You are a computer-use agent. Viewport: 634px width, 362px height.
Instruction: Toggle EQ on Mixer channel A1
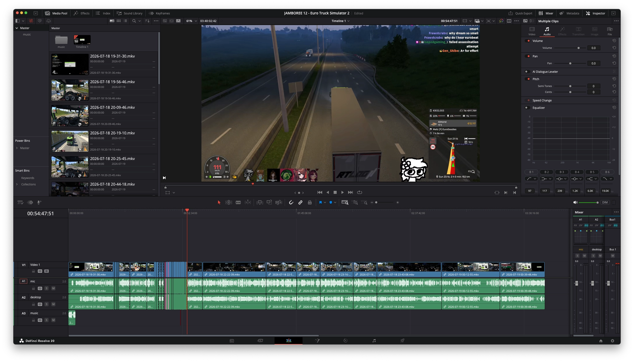tap(586, 225)
